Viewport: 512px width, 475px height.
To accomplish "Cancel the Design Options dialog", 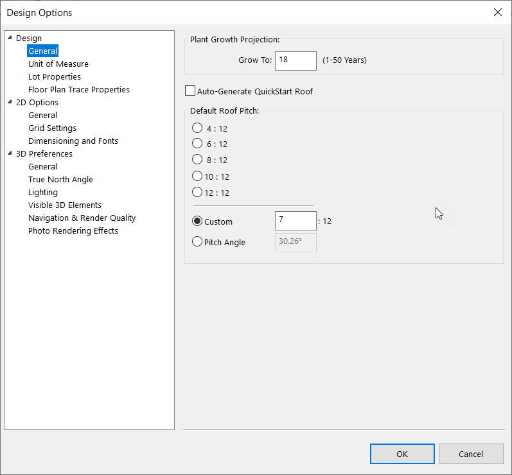I will (471, 454).
